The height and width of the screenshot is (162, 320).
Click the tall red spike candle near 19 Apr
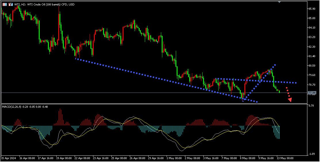[x=59, y=23]
